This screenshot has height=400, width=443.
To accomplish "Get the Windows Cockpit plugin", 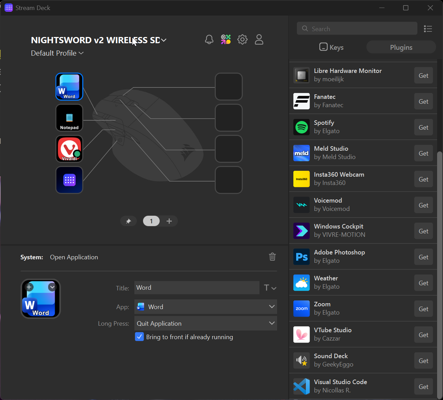I will [x=424, y=231].
